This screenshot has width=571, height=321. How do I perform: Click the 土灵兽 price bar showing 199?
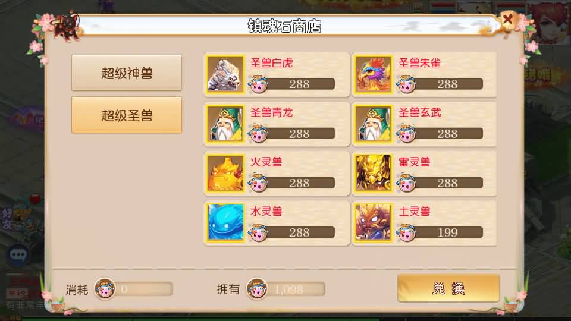click(447, 232)
